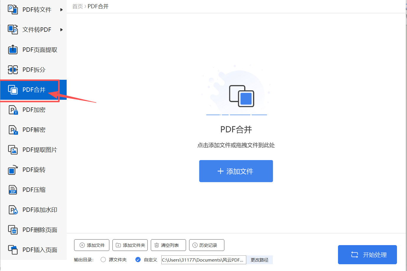Open the PDF提取图片 tool
The image size is (407, 271).
pyautogui.click(x=35, y=150)
